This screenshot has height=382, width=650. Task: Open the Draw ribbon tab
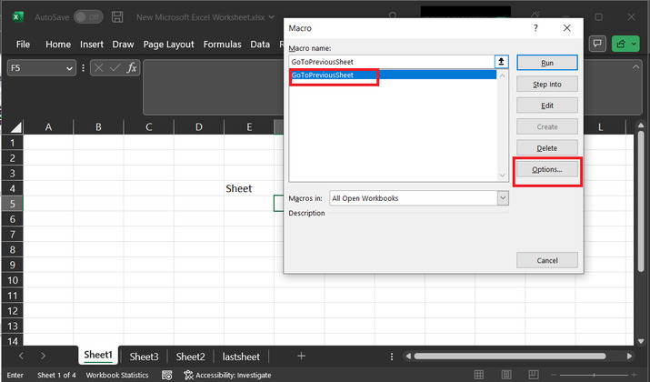pos(123,44)
